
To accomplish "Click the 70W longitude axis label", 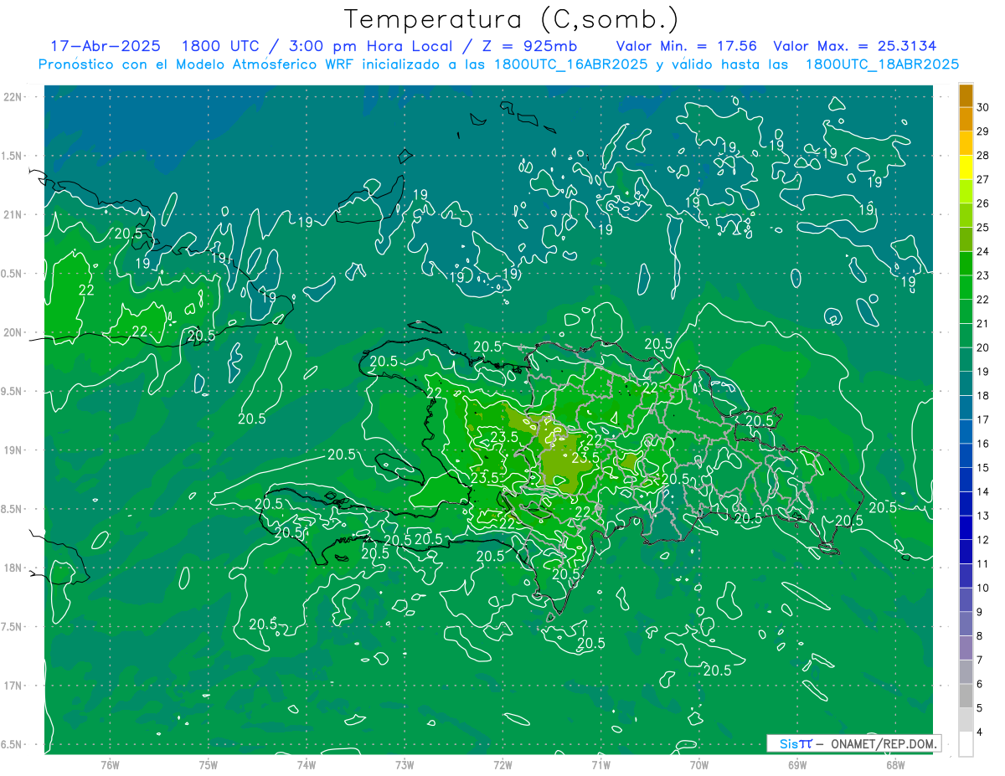I will 699,763.
